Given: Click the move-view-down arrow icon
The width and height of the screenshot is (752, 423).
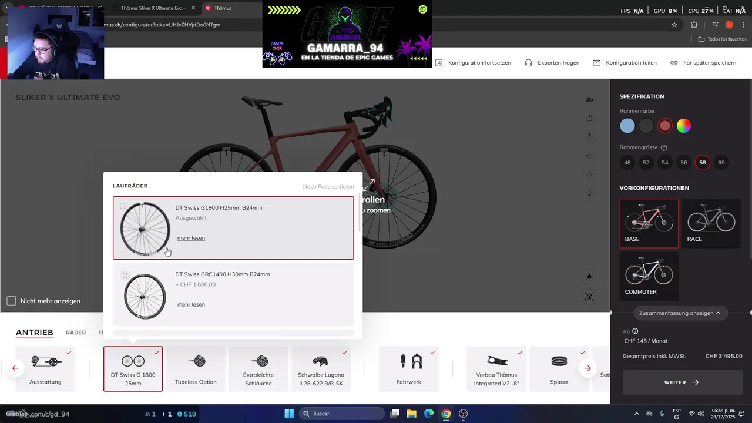Looking at the screenshot, I should [x=589, y=193].
